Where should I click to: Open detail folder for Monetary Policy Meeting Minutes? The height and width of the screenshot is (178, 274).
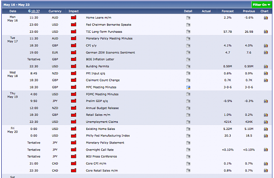click(x=188, y=38)
